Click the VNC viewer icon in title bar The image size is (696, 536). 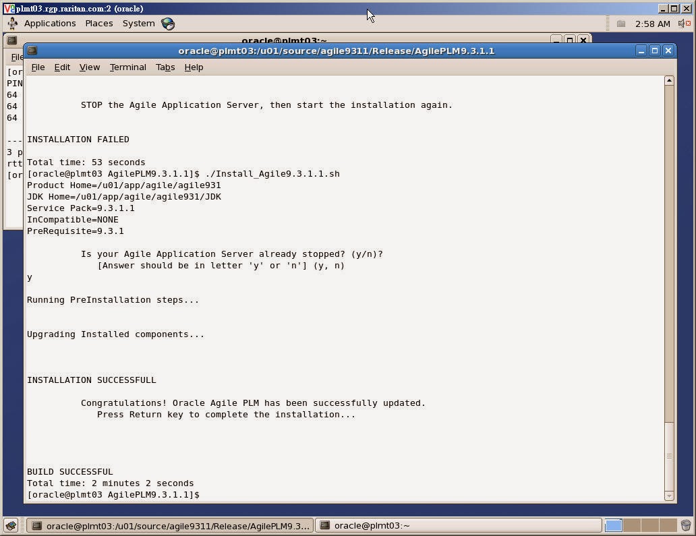[x=9, y=9]
